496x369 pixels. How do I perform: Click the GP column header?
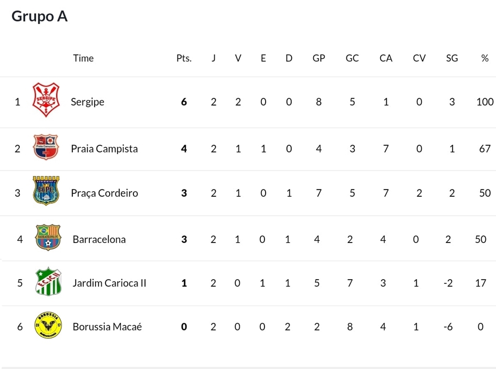[x=319, y=58]
